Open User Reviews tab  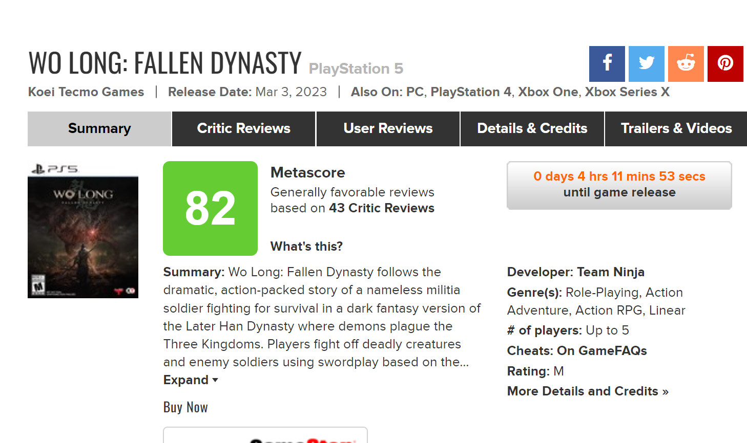[388, 129]
